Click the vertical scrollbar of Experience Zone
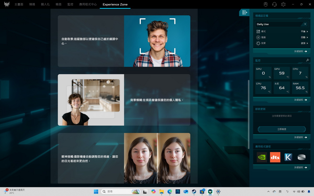This screenshot has width=314, height=196. (249, 114)
